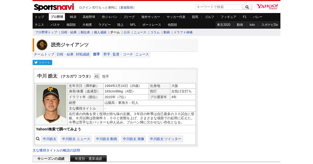
Task: Open the 高校野球 navigation item
Action: 89,17
